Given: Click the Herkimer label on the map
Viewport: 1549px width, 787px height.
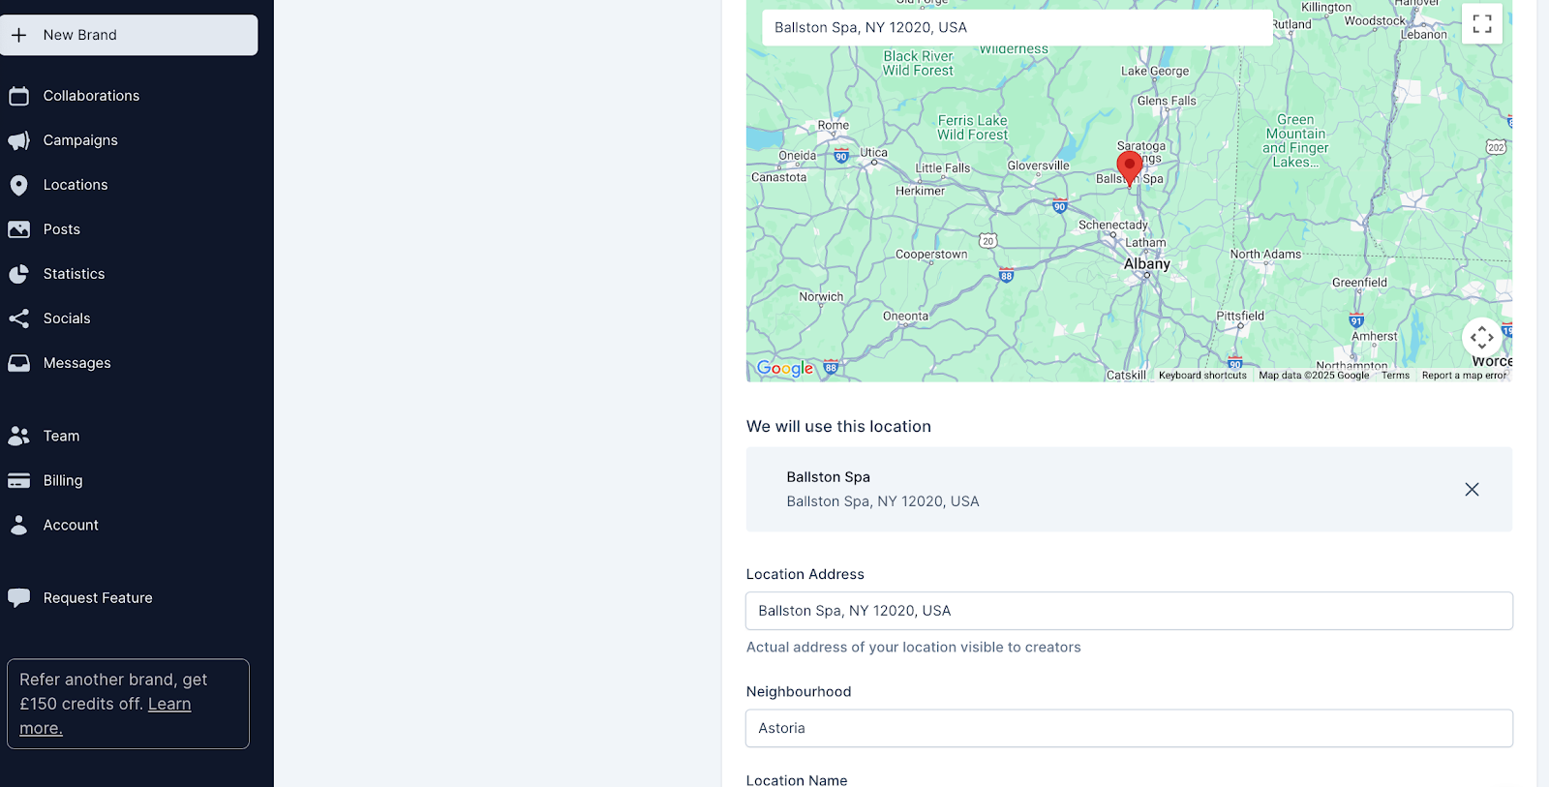Looking at the screenshot, I should tap(920, 191).
